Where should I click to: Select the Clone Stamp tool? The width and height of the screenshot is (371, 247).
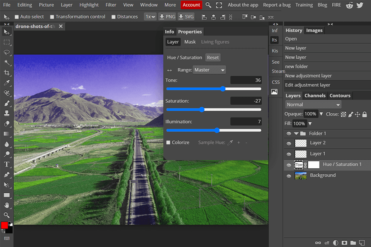coord(7,113)
